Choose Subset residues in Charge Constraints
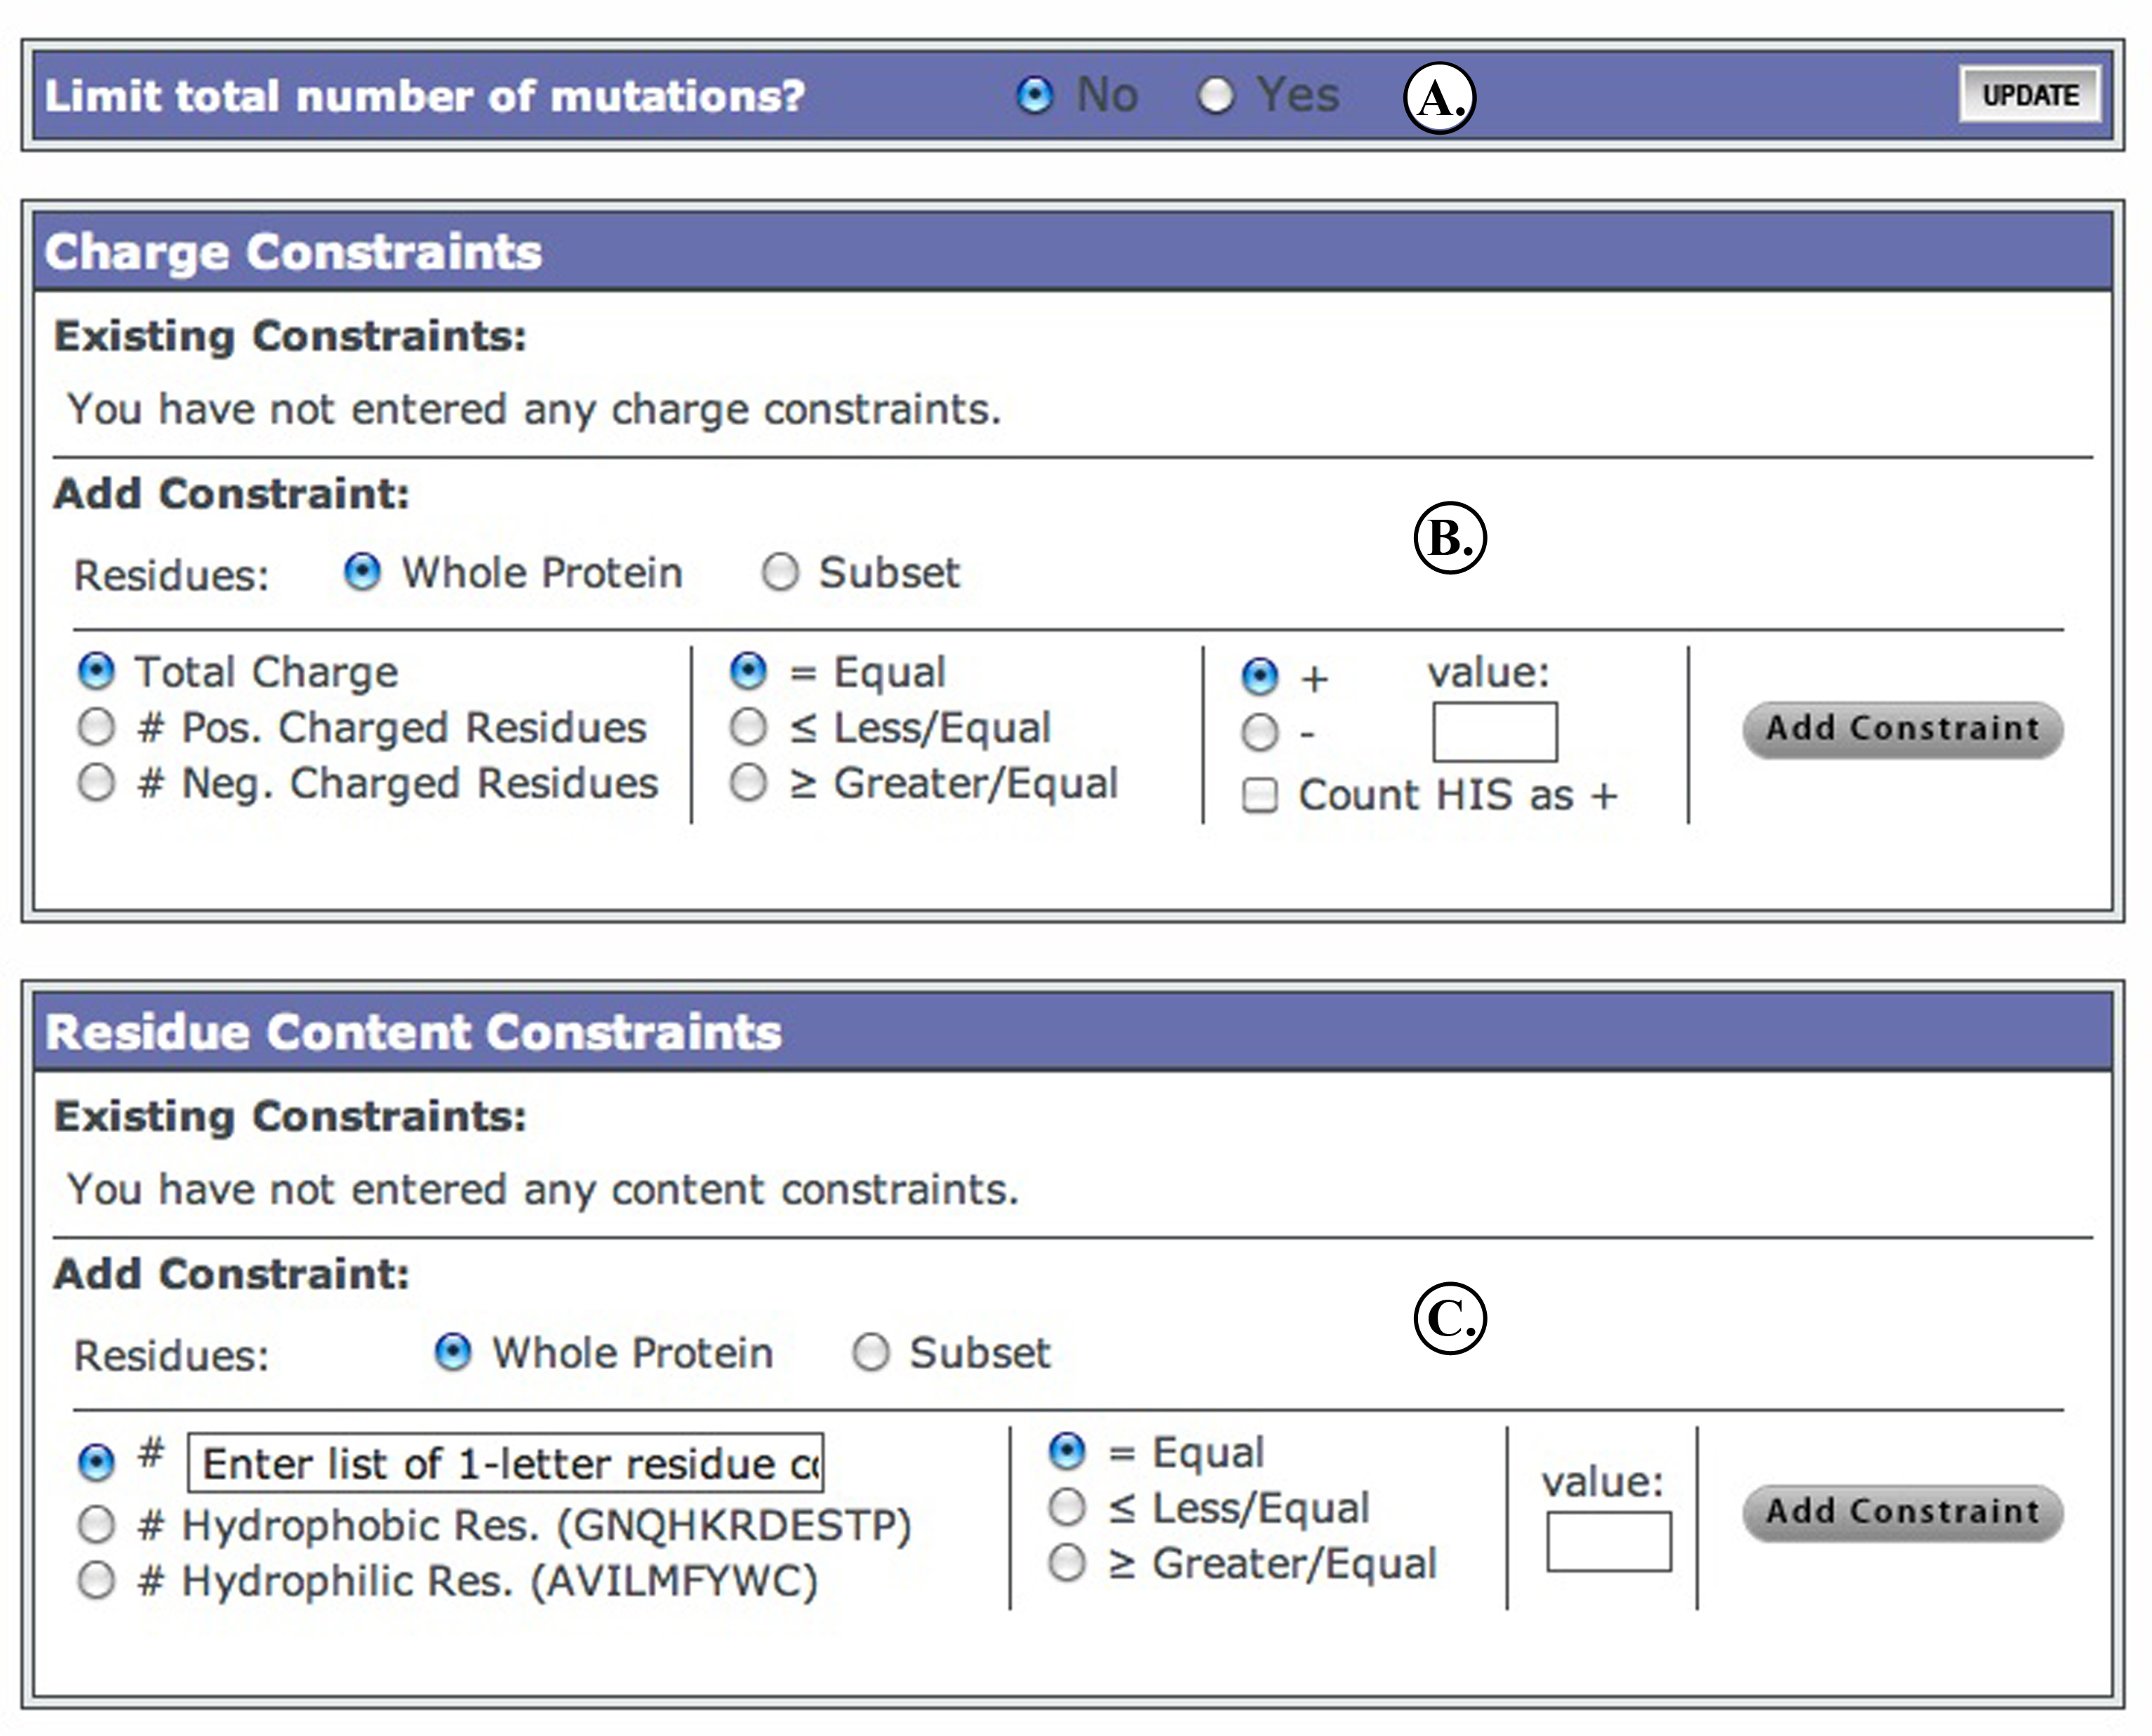The height and width of the screenshot is (1736, 2152). (780, 573)
